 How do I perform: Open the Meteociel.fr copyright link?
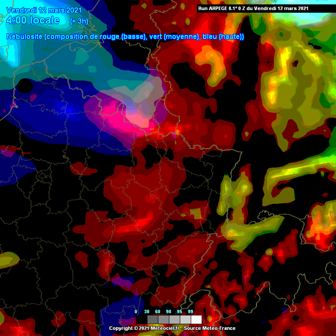click(159, 328)
